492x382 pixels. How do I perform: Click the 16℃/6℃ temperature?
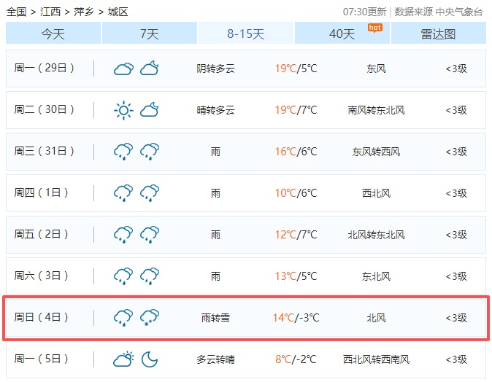(296, 152)
